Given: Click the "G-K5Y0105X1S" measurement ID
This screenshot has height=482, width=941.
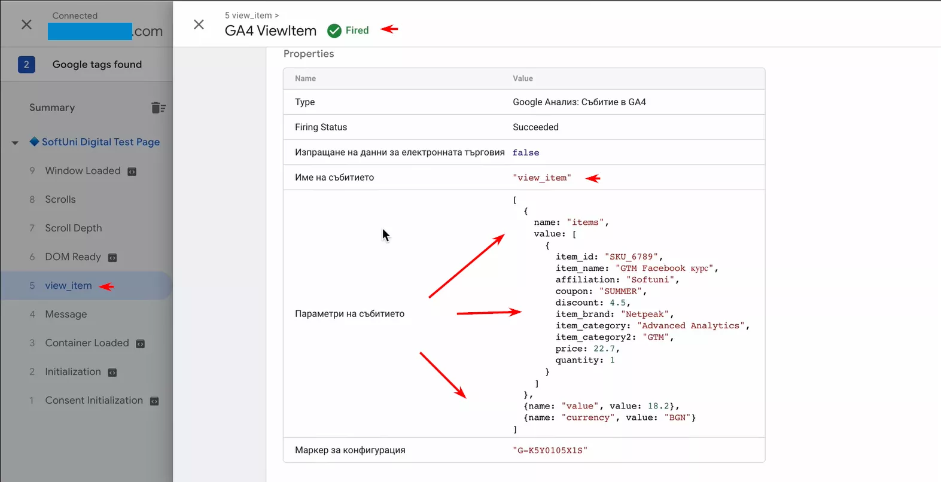Looking at the screenshot, I should 550,450.
